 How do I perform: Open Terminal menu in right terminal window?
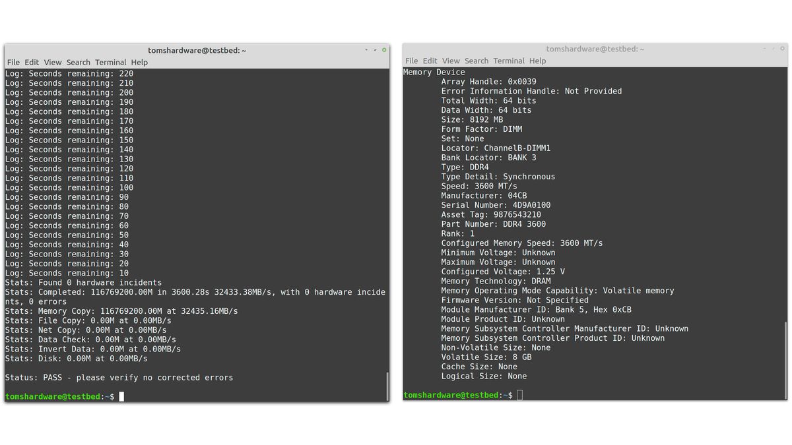coord(509,61)
